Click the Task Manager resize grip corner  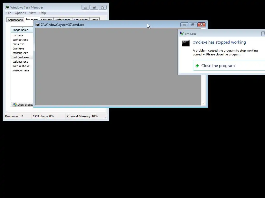point(106,117)
